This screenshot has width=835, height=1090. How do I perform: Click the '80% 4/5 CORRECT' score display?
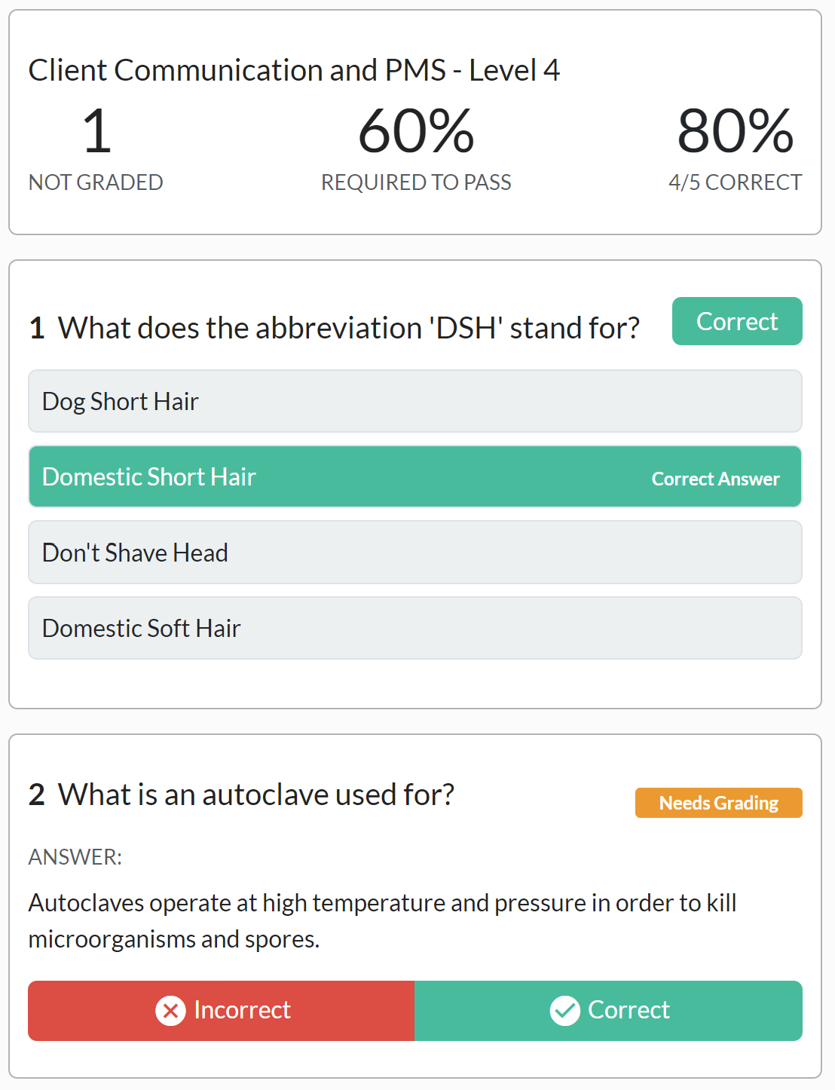734,147
